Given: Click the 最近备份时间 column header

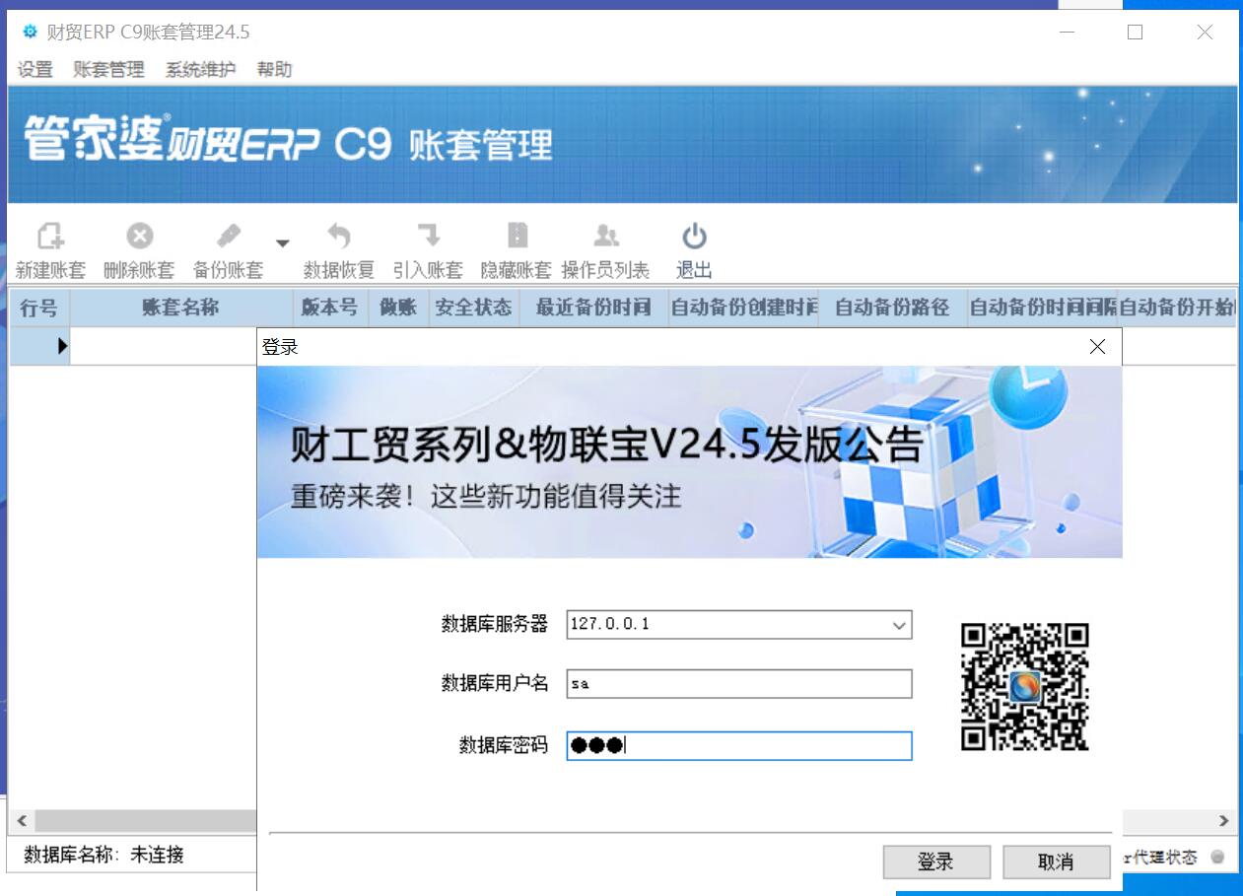Looking at the screenshot, I should pyautogui.click(x=593, y=308).
